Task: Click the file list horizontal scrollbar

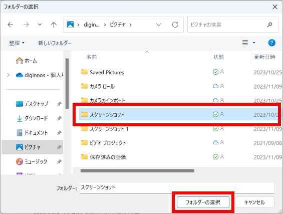Action: tap(137, 171)
